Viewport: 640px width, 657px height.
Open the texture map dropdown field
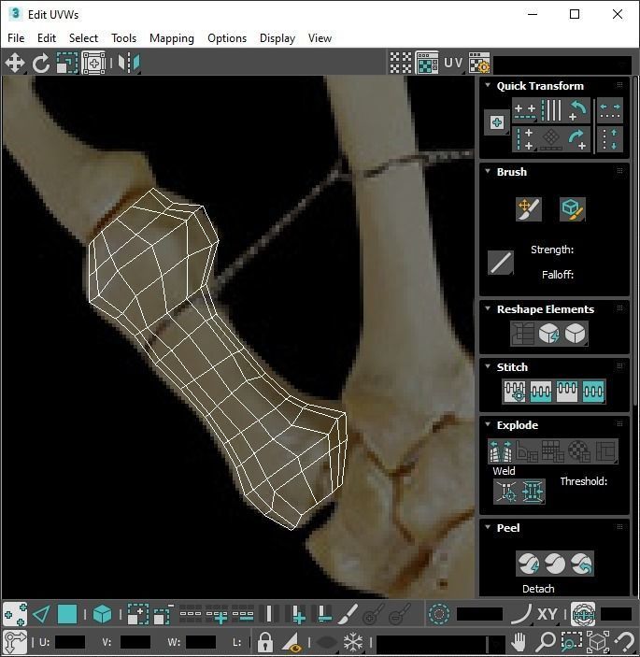click(x=562, y=64)
